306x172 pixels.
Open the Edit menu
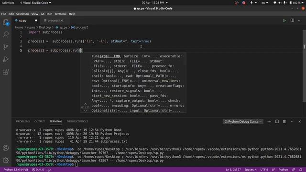11,14
